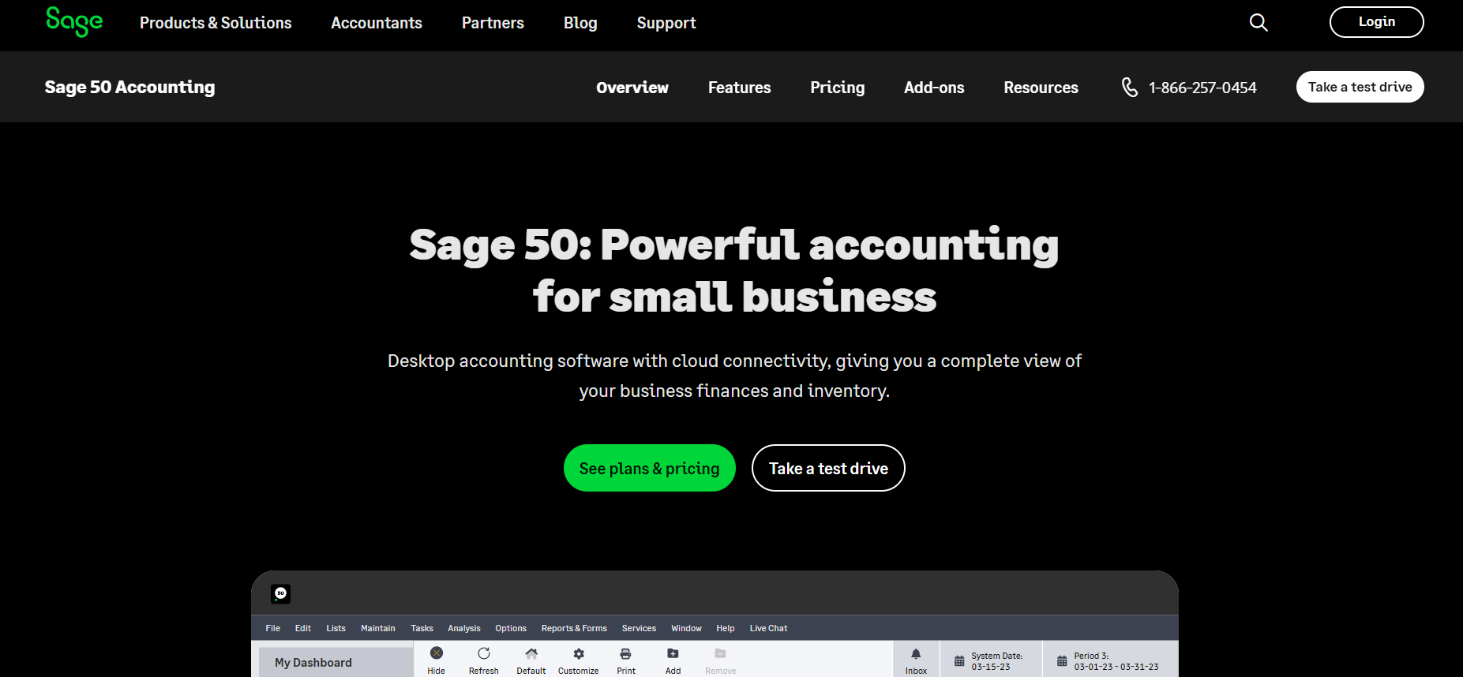Click the Sage 50 headline text
The image size is (1463, 677).
(x=734, y=270)
